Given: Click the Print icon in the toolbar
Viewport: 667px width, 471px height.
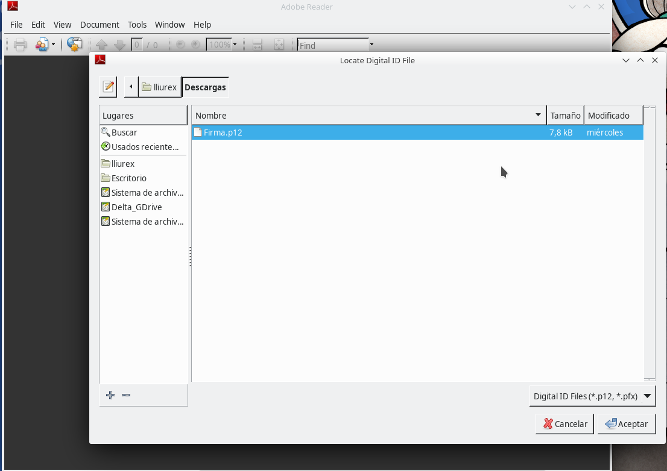Looking at the screenshot, I should click(20, 45).
